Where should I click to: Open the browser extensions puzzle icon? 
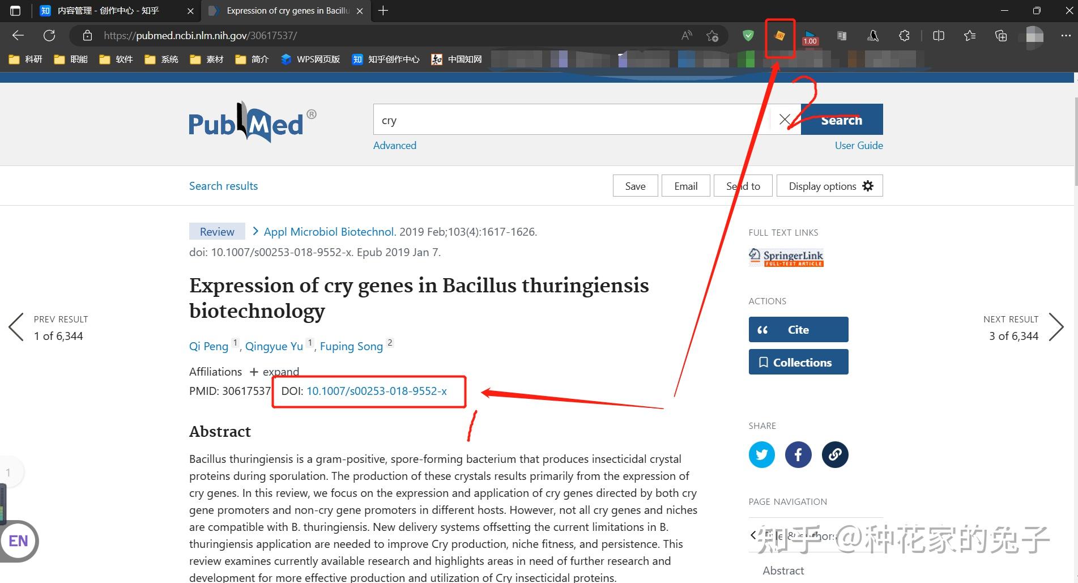[x=904, y=35]
